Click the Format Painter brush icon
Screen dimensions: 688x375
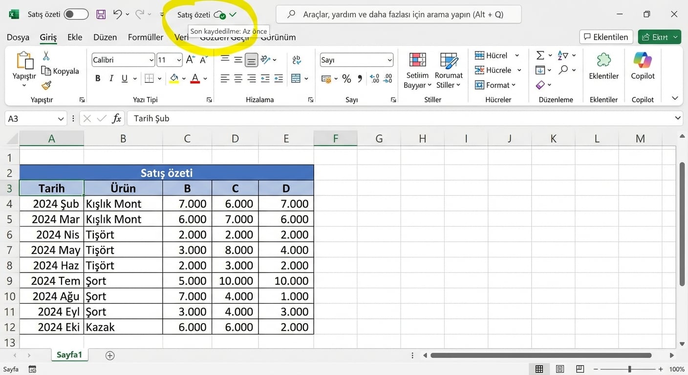[45, 86]
